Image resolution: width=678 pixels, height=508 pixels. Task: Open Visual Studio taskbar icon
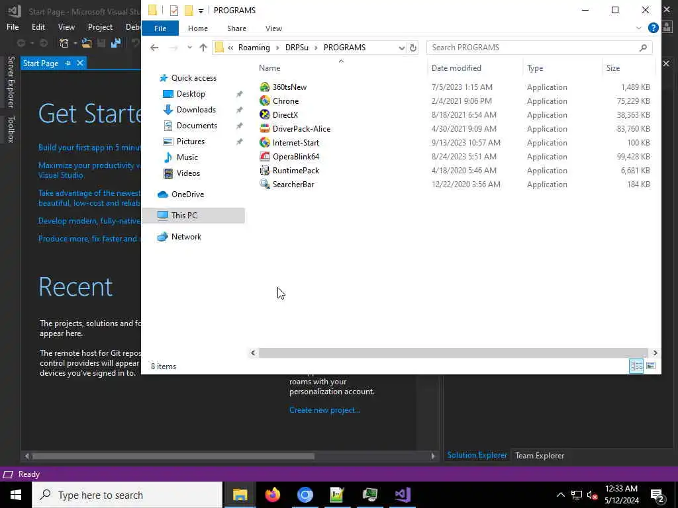pos(402,495)
